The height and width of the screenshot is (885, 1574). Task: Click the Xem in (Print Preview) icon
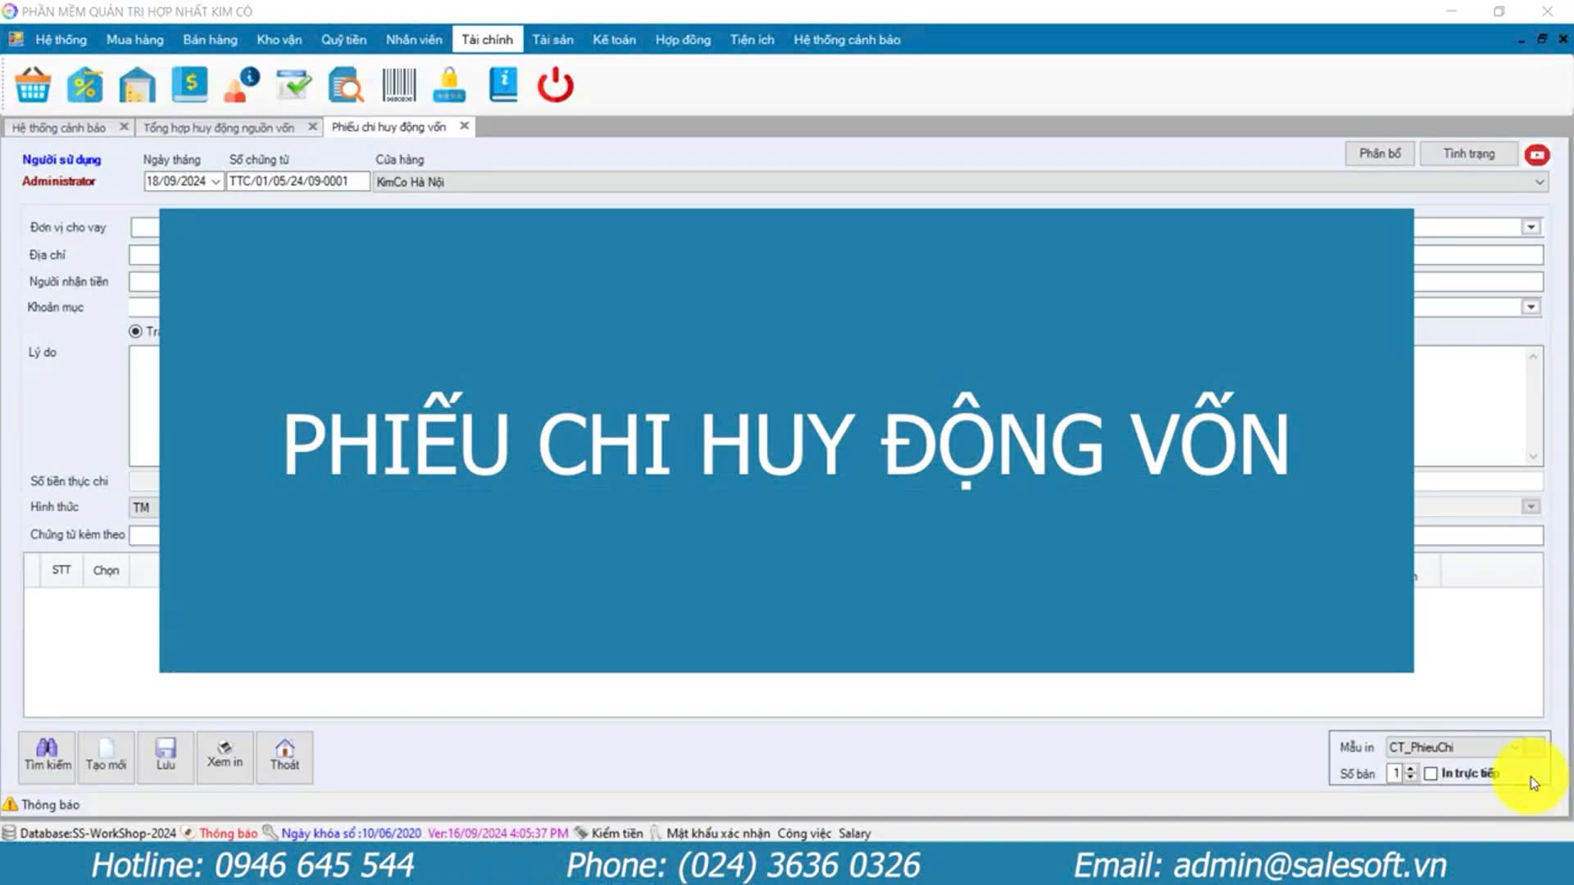(x=224, y=754)
